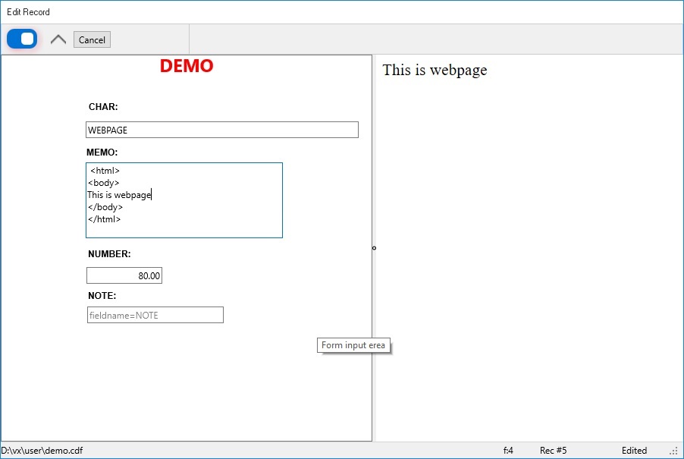684x459 pixels.
Task: Click the demo.cdf file path in status bar
Action: tap(42, 451)
